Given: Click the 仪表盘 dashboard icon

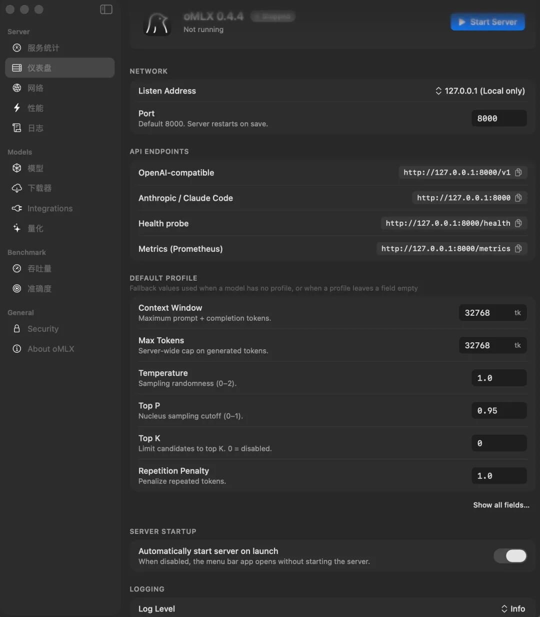Looking at the screenshot, I should [17, 68].
